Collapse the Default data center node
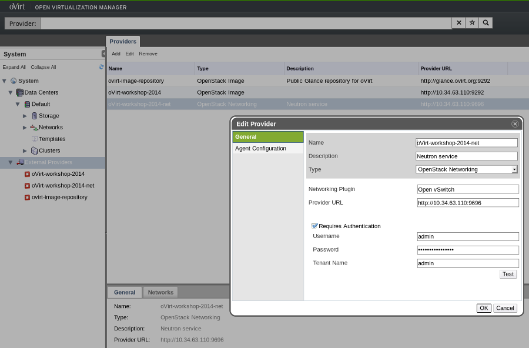Viewport: 529px width, 348px height. tap(18, 104)
